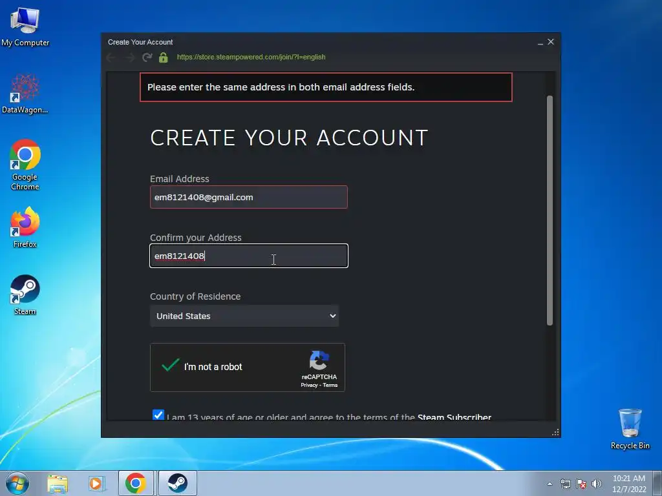This screenshot has height=496, width=662.
Task: Click the store.steampowered.com URL text
Action: 251,57
